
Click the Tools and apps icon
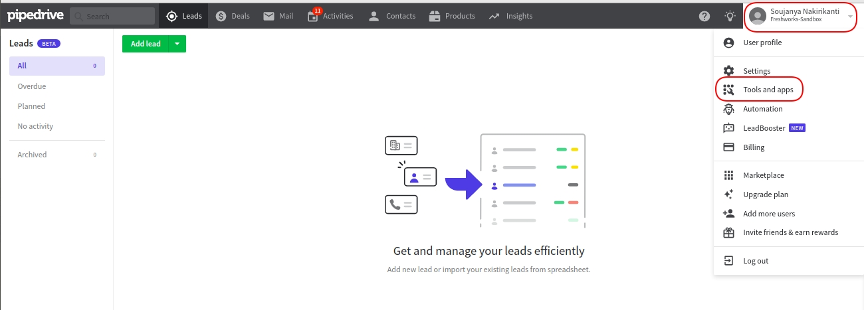pyautogui.click(x=729, y=90)
